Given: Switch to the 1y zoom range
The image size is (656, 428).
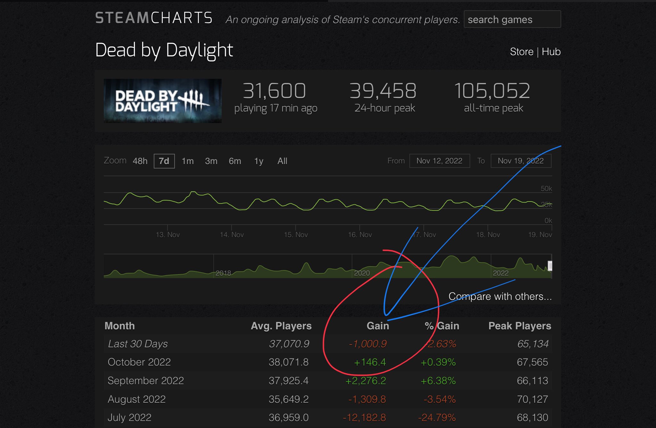Looking at the screenshot, I should pos(258,161).
